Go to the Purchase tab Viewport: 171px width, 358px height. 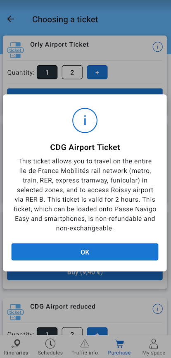(x=119, y=347)
